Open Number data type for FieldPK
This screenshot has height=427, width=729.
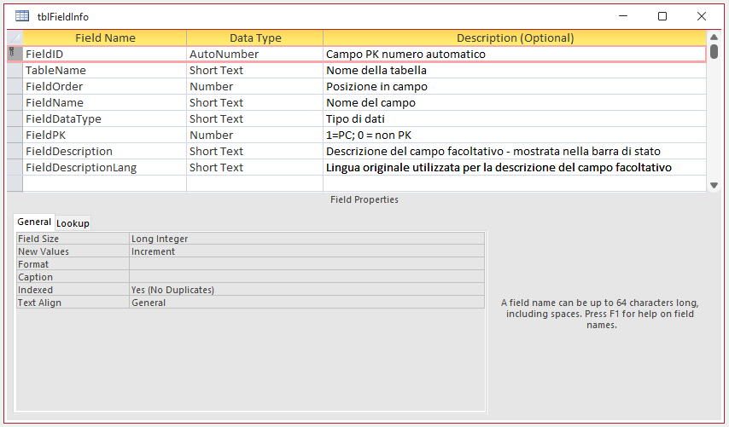pyautogui.click(x=255, y=136)
